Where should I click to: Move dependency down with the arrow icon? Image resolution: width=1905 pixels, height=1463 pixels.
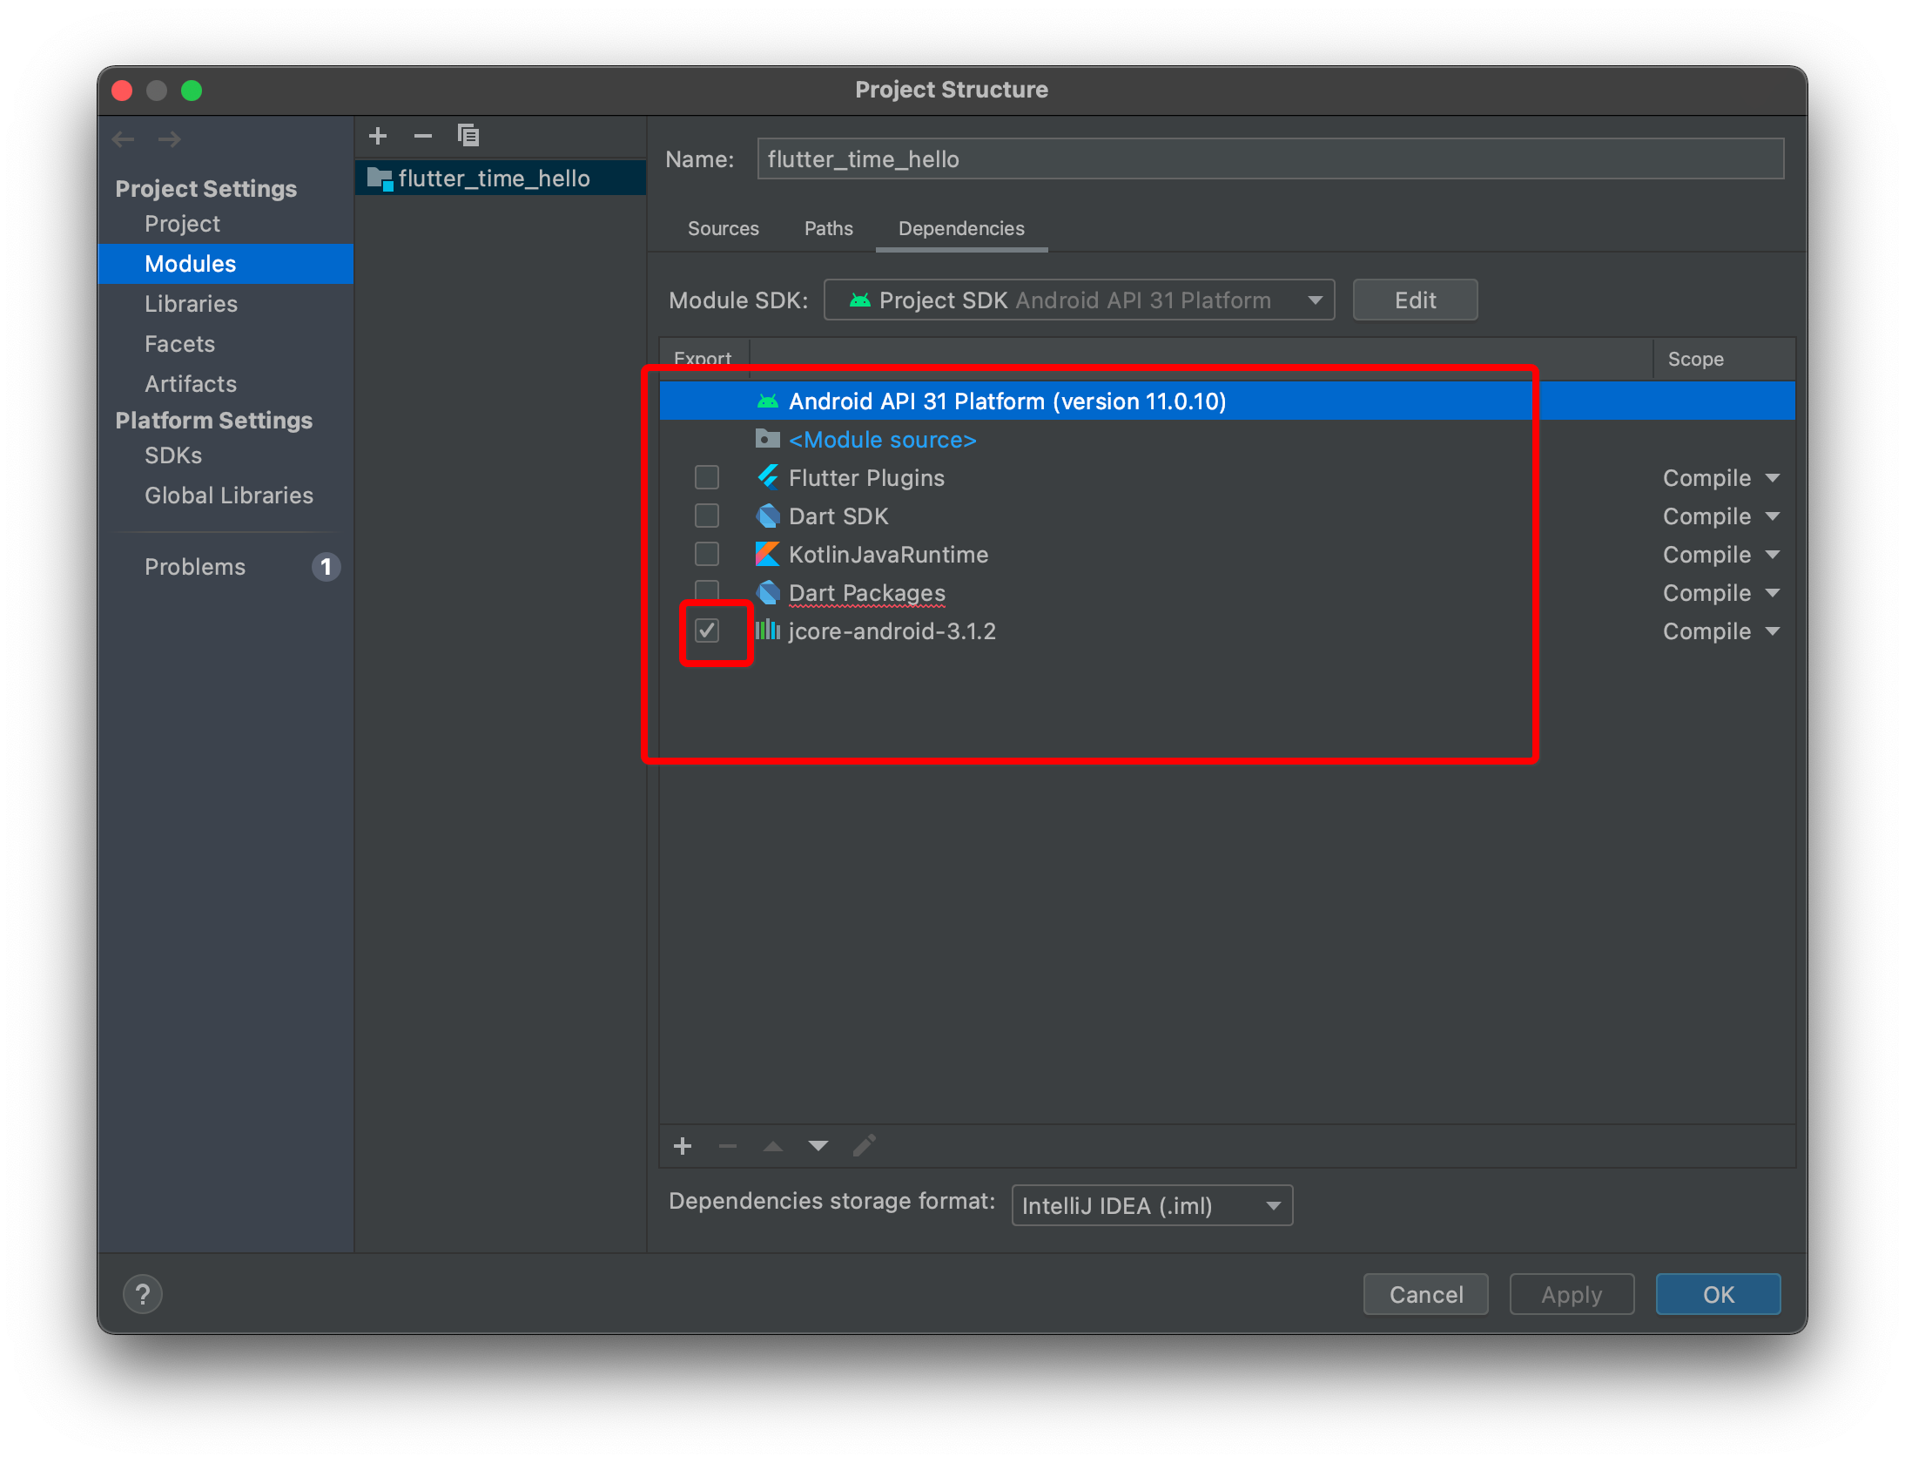coord(818,1146)
